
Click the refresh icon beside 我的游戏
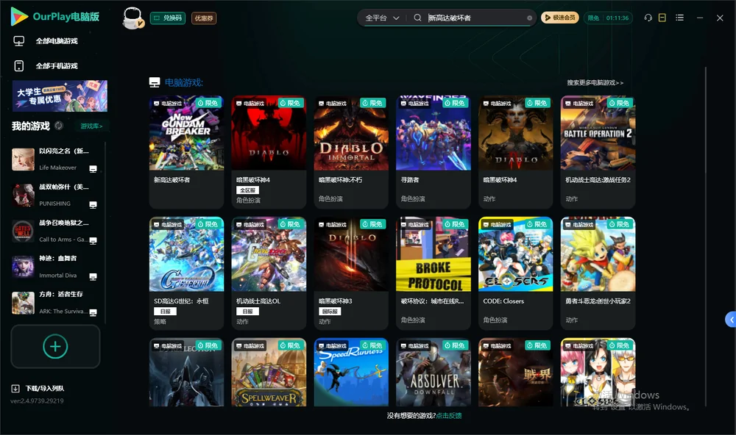pyautogui.click(x=59, y=126)
